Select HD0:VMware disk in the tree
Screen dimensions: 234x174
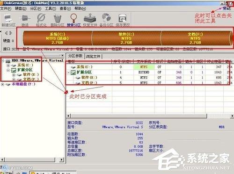point(37,60)
